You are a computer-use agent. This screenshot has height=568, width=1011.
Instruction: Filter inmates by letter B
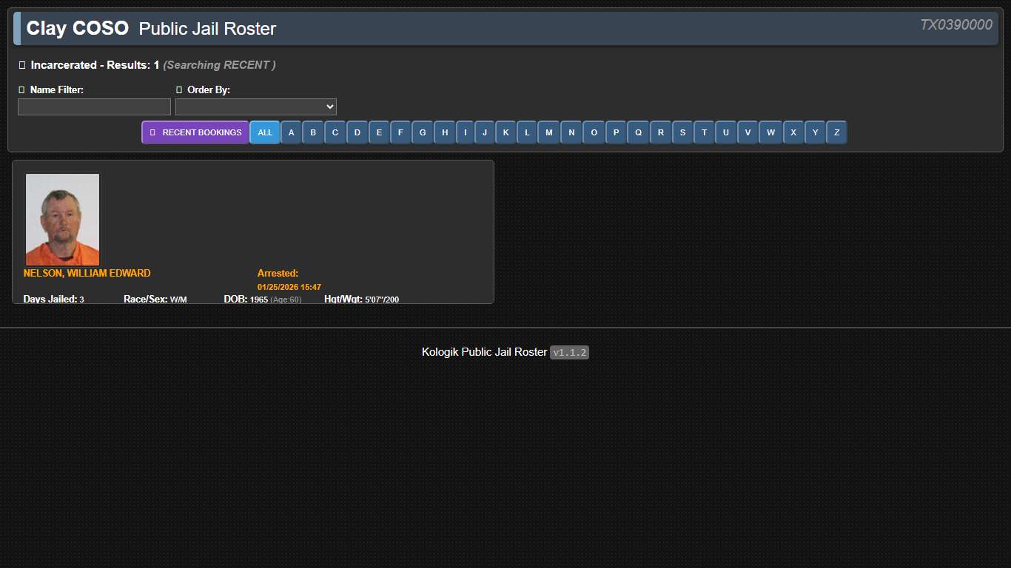coord(313,132)
